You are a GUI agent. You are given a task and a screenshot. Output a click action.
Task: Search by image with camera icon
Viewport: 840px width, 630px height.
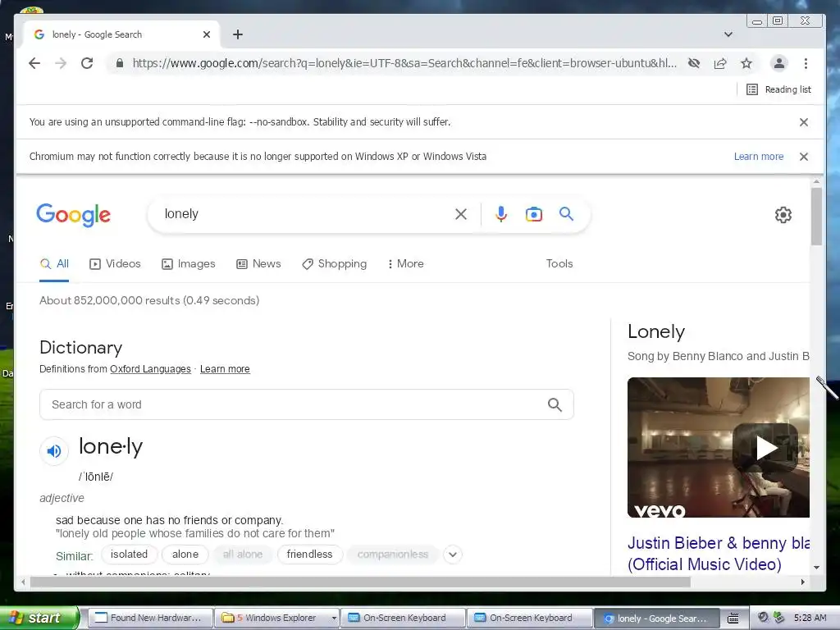[533, 214]
